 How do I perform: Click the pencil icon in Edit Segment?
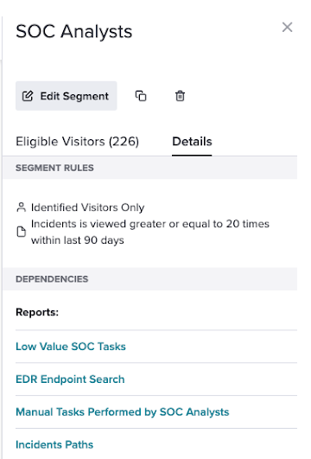28,96
